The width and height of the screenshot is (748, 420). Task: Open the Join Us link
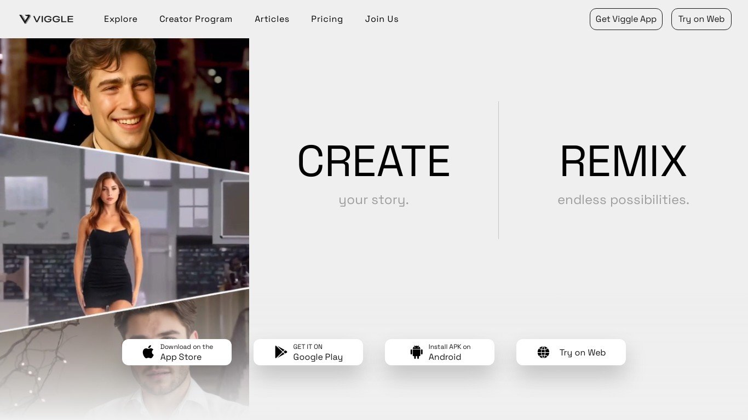pyautogui.click(x=382, y=19)
